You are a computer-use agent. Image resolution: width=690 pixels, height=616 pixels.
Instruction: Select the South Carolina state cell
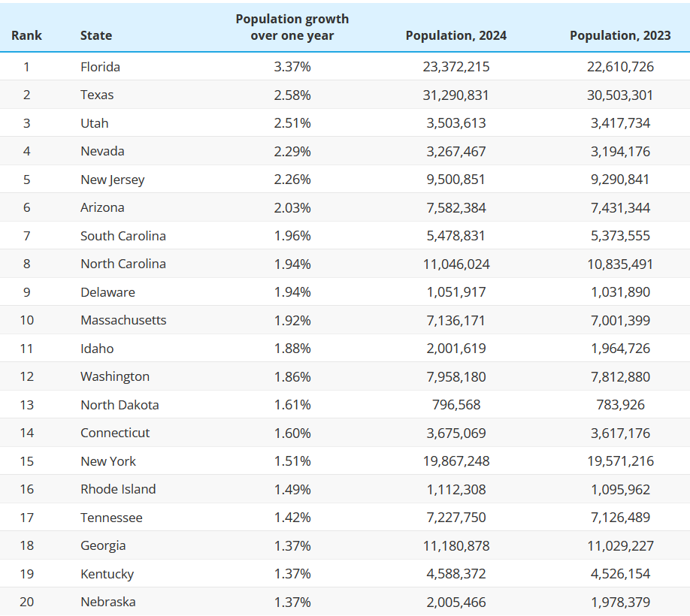point(123,236)
